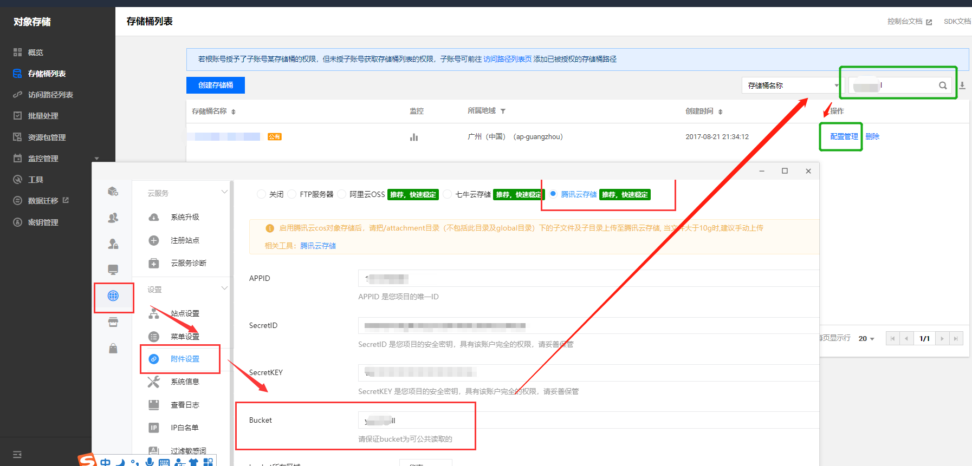Select the 关闭 radio option

pos(262,194)
